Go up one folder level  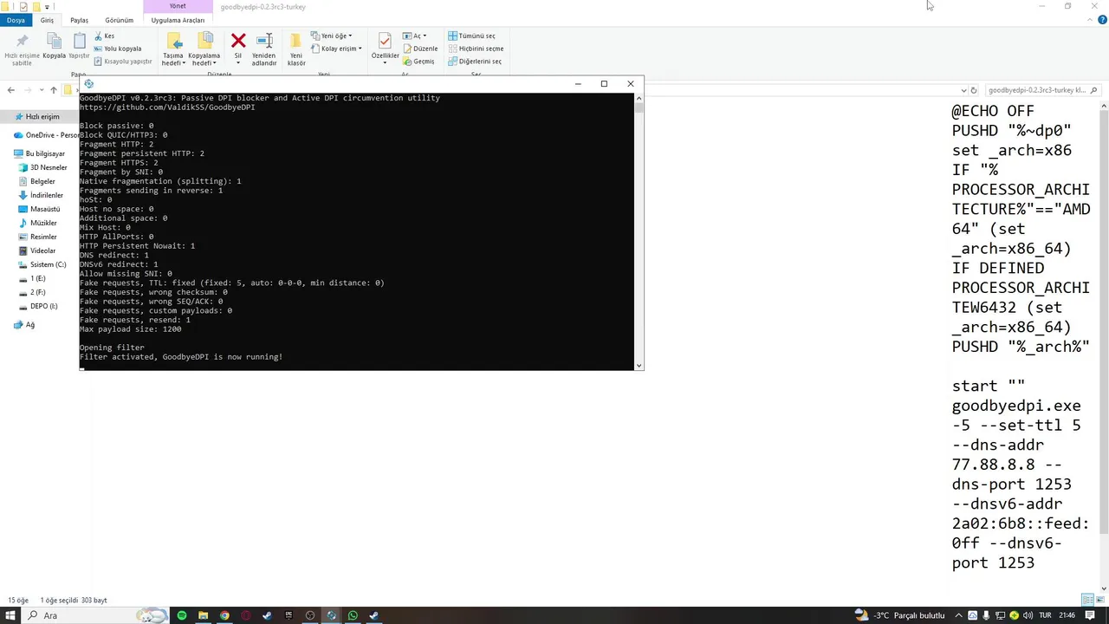pos(54,90)
